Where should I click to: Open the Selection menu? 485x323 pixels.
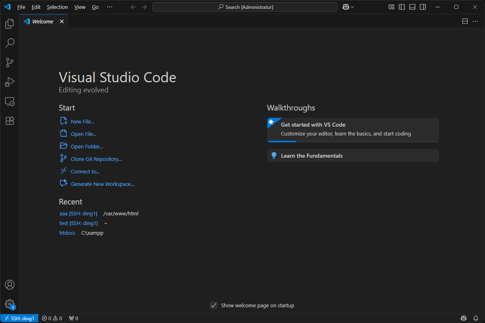click(57, 7)
